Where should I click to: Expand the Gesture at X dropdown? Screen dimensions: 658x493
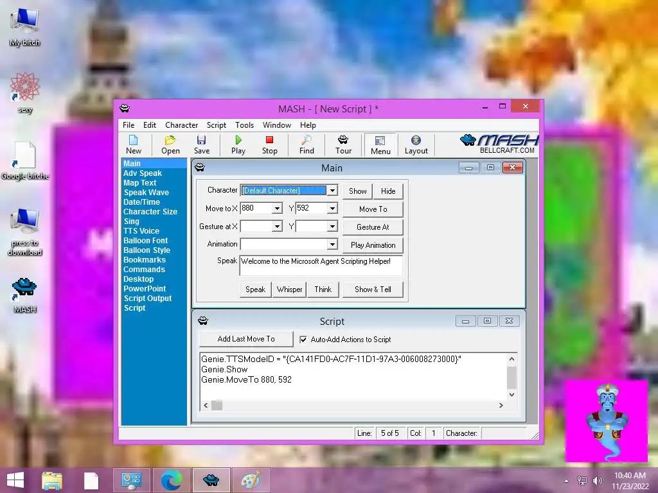(277, 227)
